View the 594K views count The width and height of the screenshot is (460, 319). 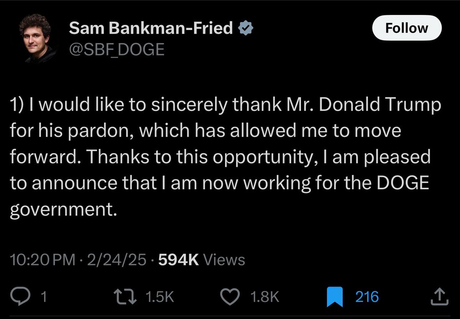[178, 260]
